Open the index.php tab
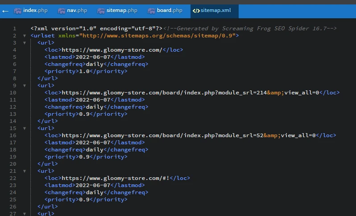This screenshot has height=216, width=356. pos(31,11)
